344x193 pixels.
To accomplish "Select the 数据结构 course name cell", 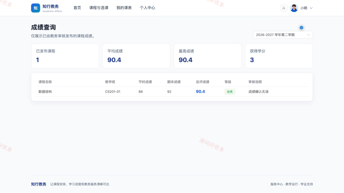I will pos(45,92).
